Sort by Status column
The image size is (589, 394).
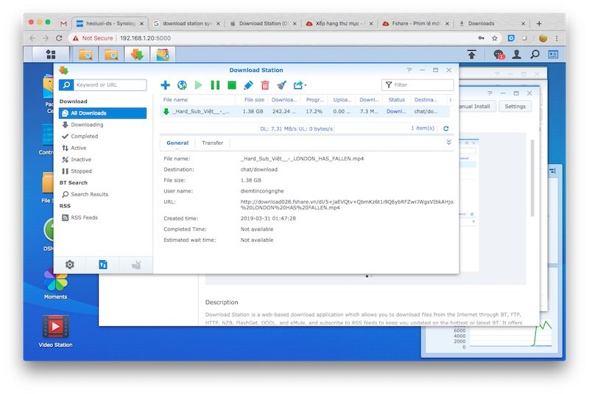pyautogui.click(x=397, y=100)
